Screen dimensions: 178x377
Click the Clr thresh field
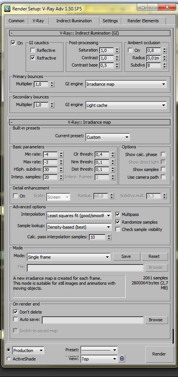(x=102, y=154)
